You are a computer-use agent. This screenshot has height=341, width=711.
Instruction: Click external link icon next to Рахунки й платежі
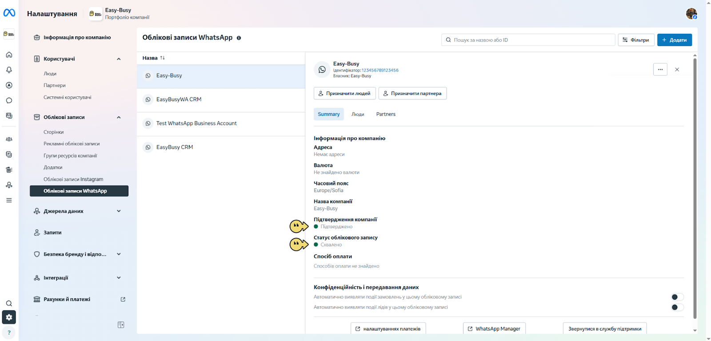[123, 299]
